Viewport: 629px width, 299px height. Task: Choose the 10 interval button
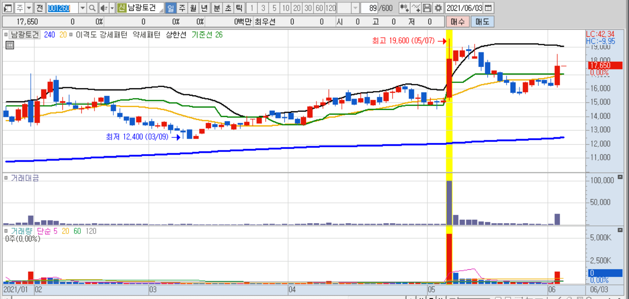286,8
